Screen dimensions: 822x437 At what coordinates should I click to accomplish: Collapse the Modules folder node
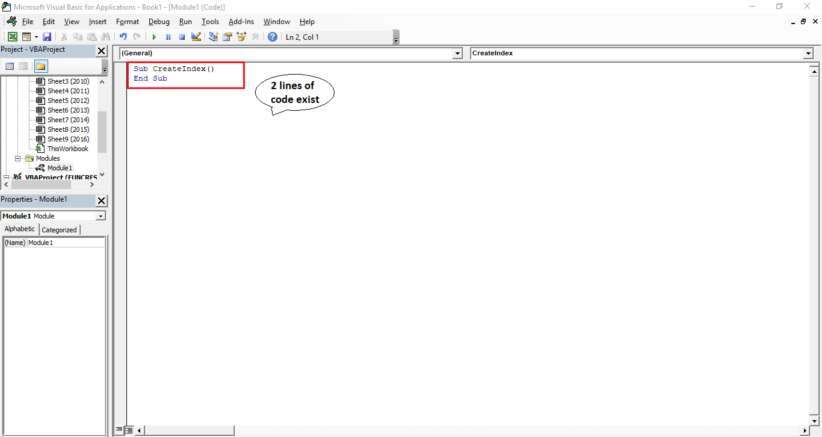tap(18, 158)
